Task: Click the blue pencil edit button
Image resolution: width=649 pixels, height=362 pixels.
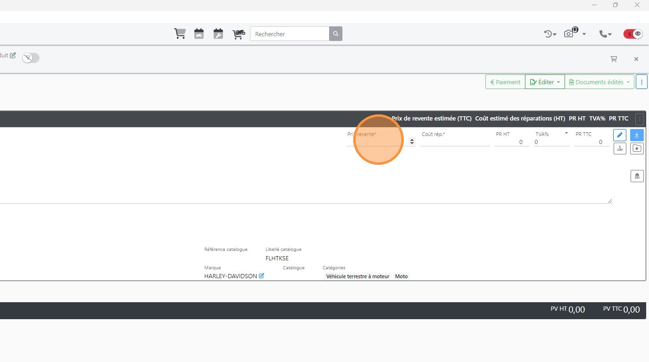Action: point(620,135)
